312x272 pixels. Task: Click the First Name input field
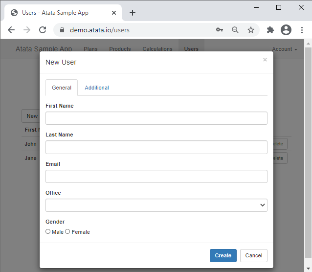click(156, 118)
